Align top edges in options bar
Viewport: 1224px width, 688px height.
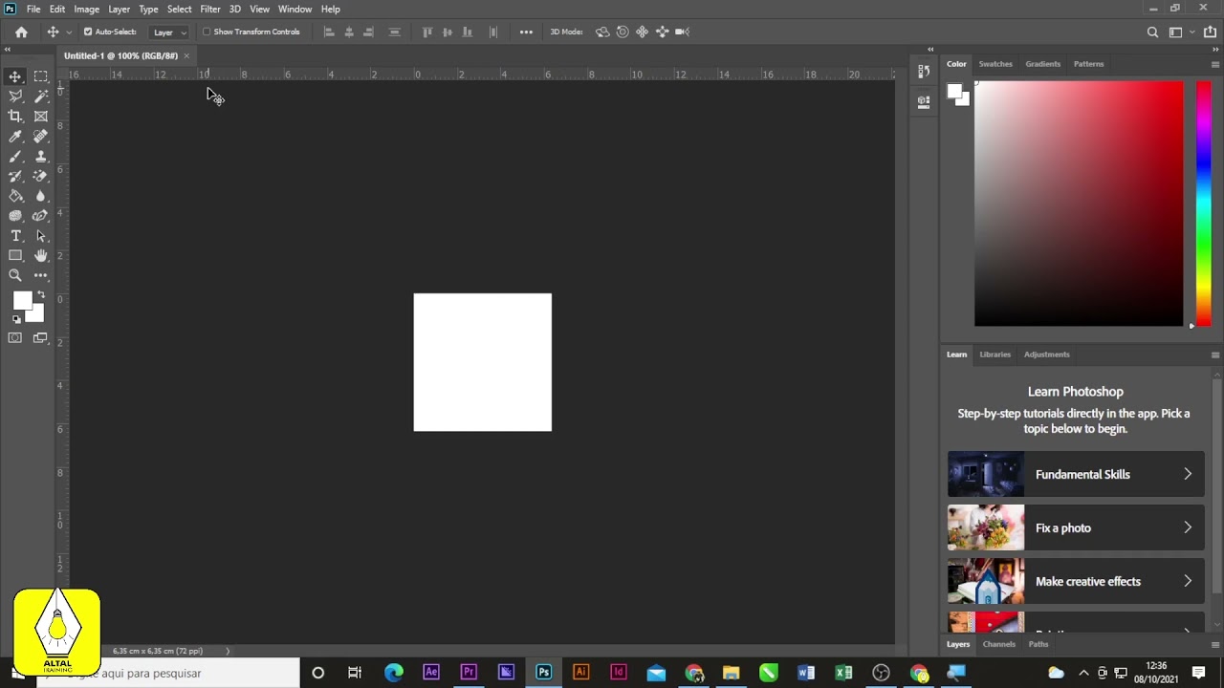click(427, 32)
